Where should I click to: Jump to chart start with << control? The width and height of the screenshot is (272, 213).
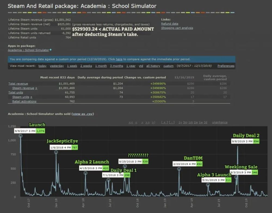[131, 122]
